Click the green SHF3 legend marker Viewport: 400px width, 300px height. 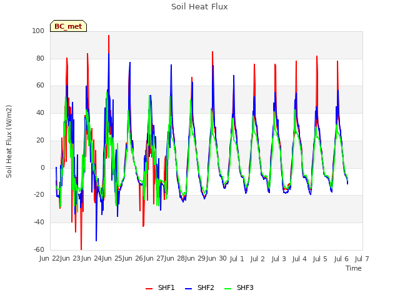227,289
